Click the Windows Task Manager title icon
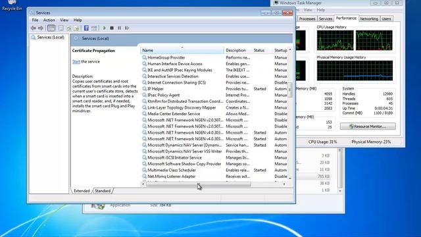The image size is (421, 237). (x=276, y=3)
